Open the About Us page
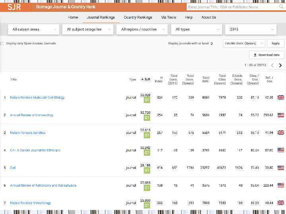Viewport: 286px width, 214px height. (209, 17)
